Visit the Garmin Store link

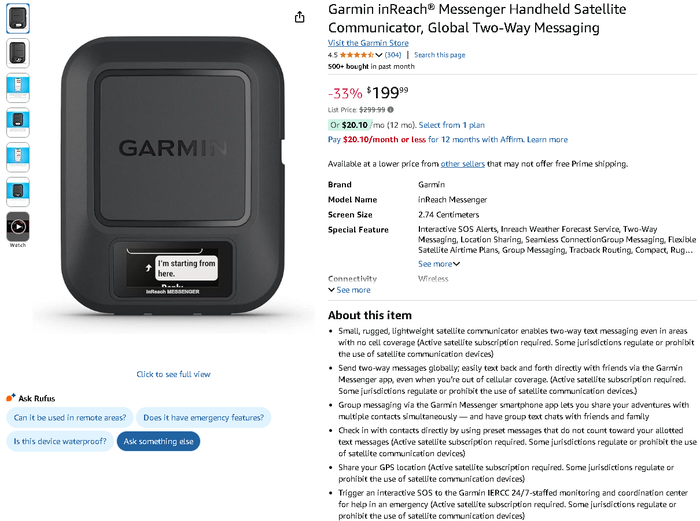(368, 43)
